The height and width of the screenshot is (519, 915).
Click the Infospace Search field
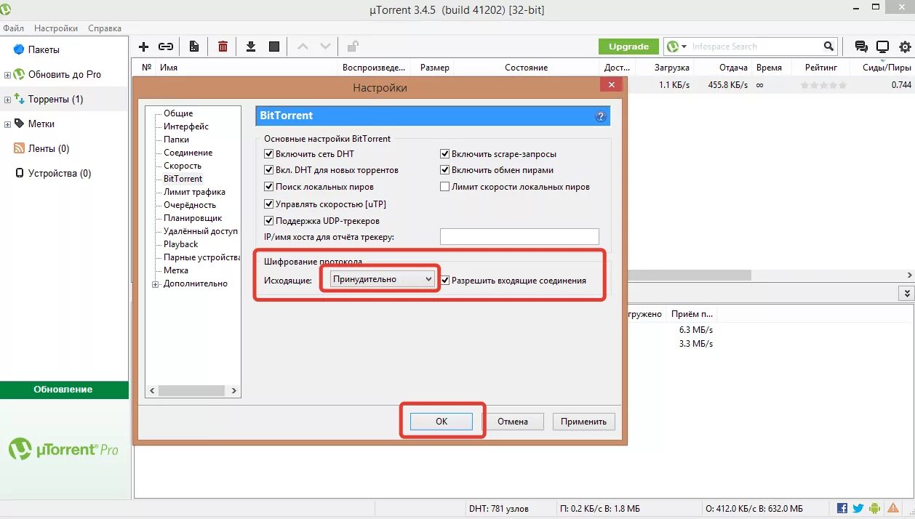(x=756, y=47)
